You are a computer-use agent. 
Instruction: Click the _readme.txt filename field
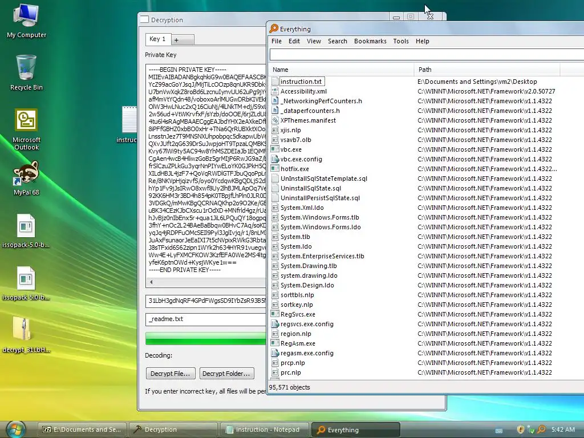click(x=206, y=319)
